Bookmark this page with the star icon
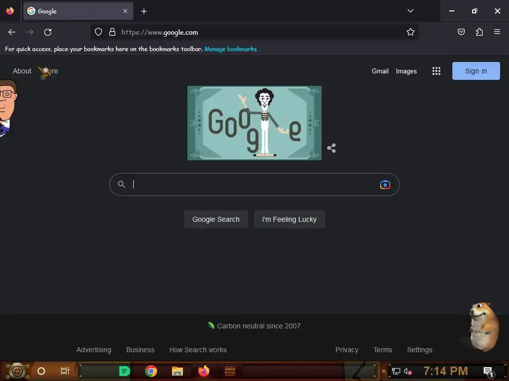Image resolution: width=509 pixels, height=381 pixels. point(410,32)
